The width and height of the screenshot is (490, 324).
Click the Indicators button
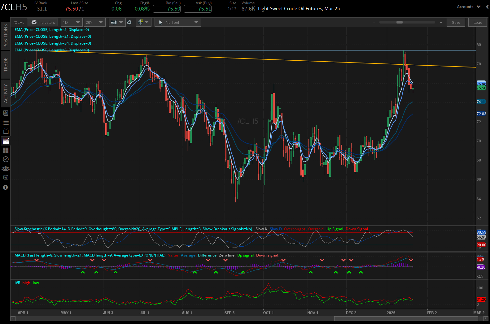(43, 22)
